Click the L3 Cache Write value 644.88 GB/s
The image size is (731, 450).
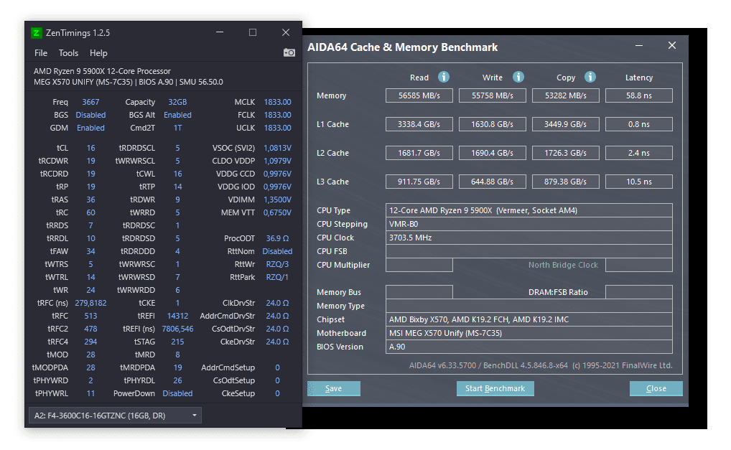493,182
